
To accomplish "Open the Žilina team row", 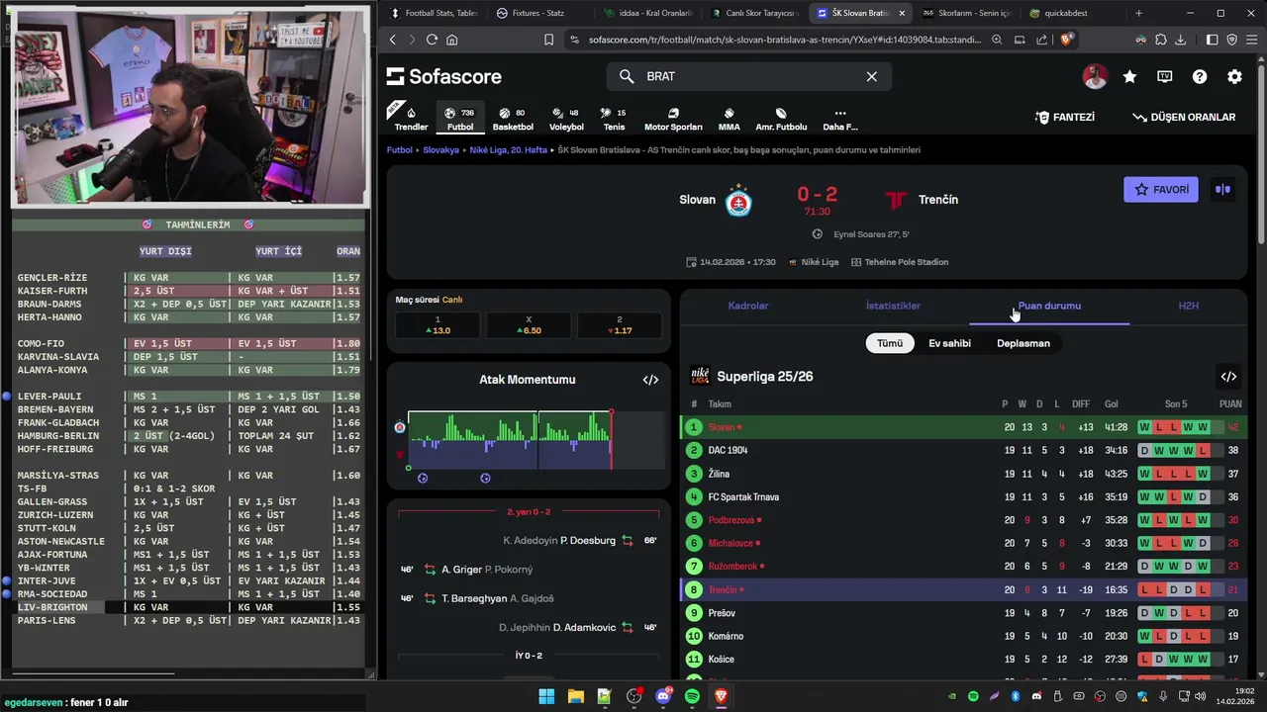I will [964, 474].
